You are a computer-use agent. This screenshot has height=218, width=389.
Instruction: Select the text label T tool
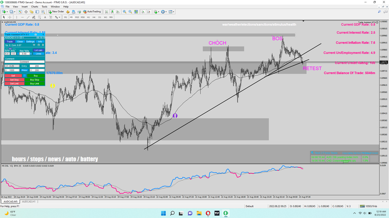tap(51, 17)
